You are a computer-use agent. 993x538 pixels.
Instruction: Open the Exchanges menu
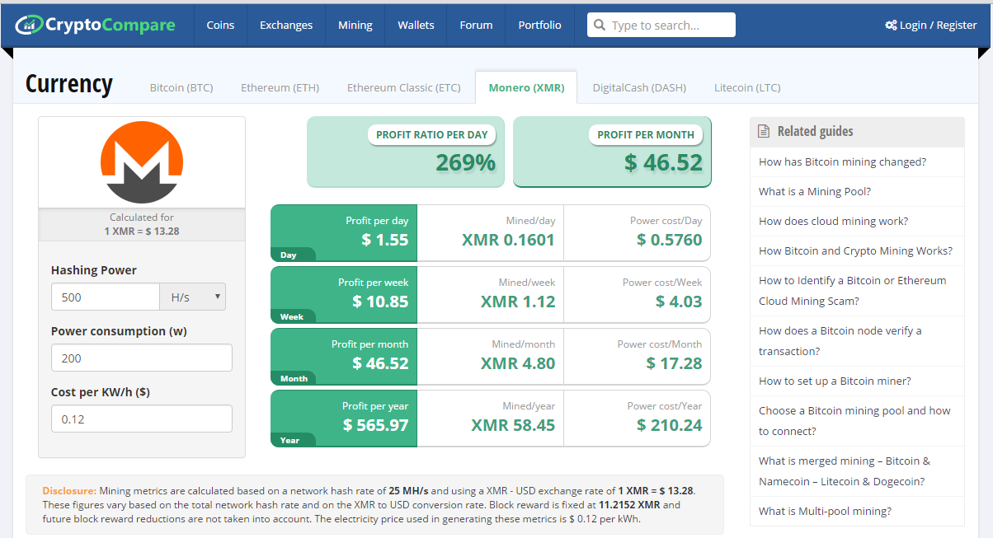click(286, 26)
